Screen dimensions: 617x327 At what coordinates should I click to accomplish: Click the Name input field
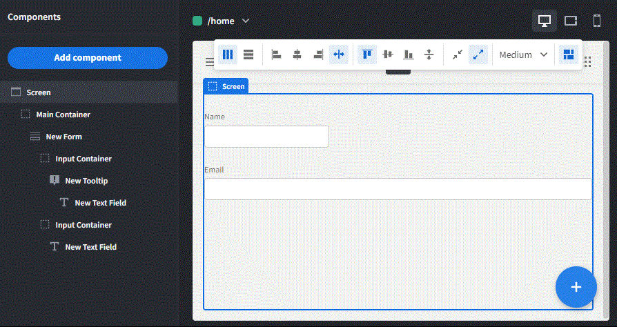click(266, 137)
